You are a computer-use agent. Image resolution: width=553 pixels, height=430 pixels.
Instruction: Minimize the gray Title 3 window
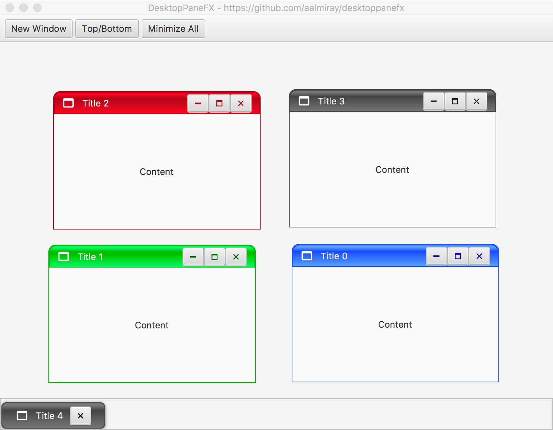(x=434, y=101)
